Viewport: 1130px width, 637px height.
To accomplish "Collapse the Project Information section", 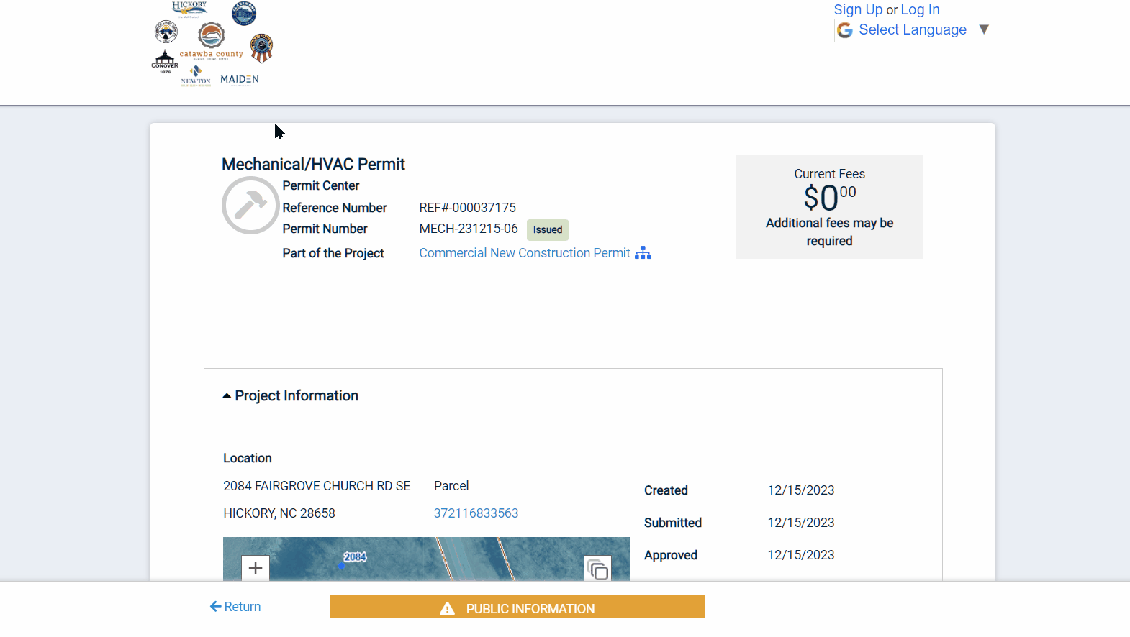I will pyautogui.click(x=291, y=396).
